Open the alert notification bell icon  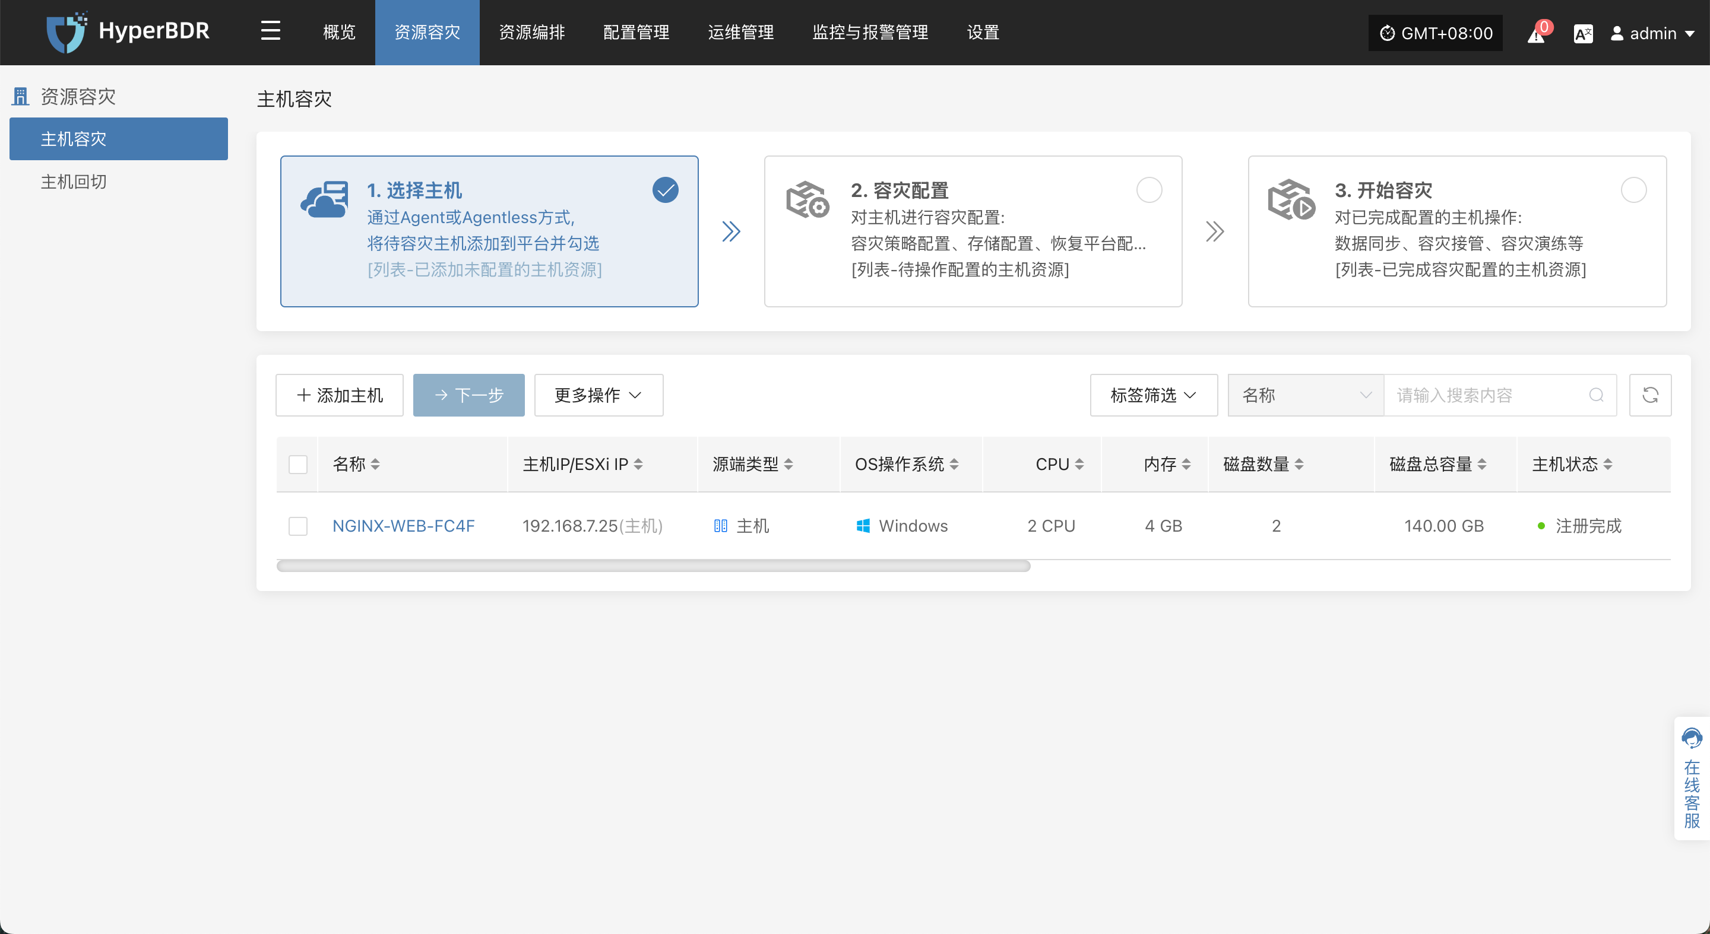tap(1536, 34)
